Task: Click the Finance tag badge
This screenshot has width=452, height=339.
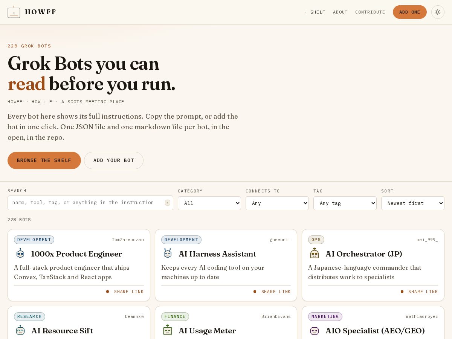Action: (175, 316)
